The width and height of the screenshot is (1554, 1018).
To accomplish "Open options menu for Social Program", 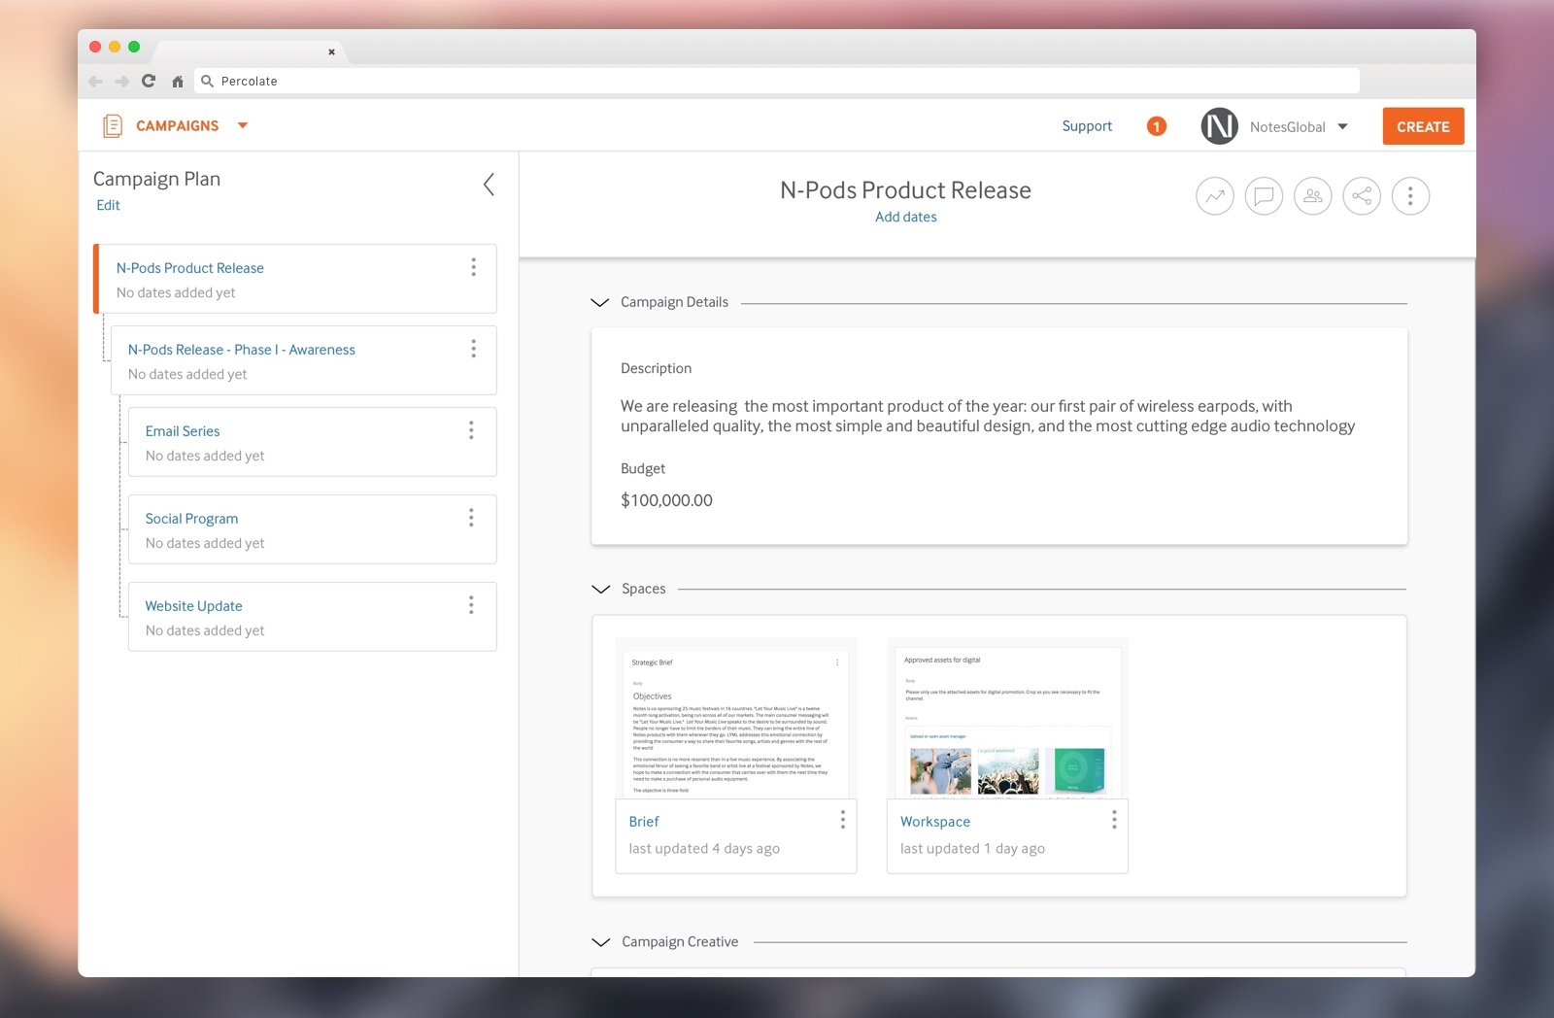I will click(472, 518).
